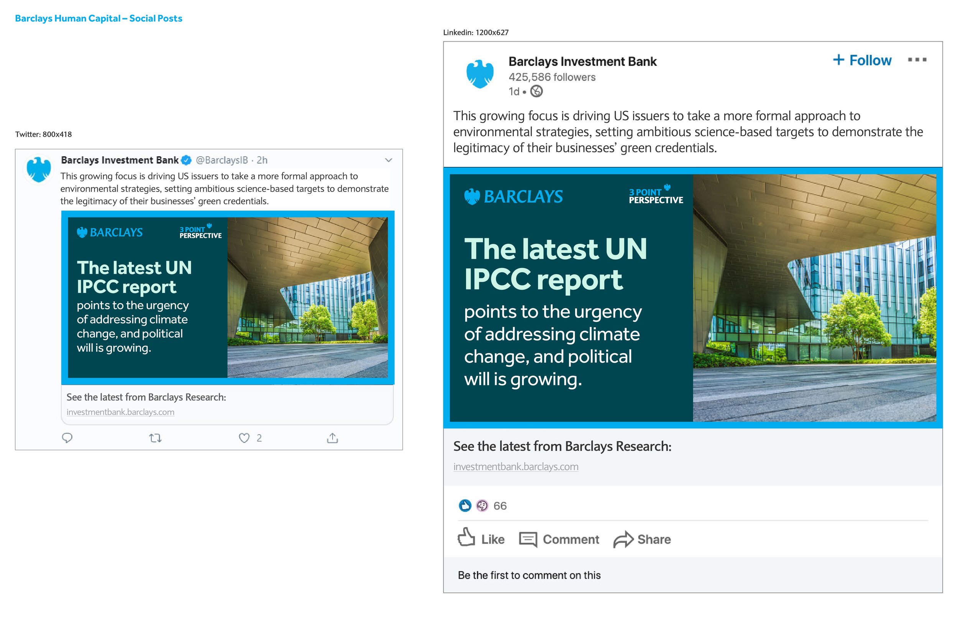Click the LinkedIn thumbs-up Like button

pos(481,539)
